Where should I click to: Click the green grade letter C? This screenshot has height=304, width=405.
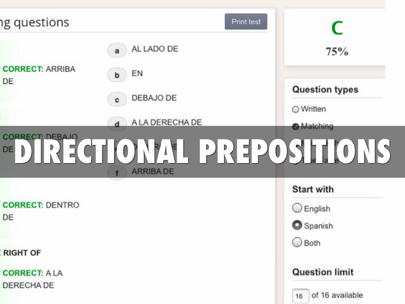337,28
